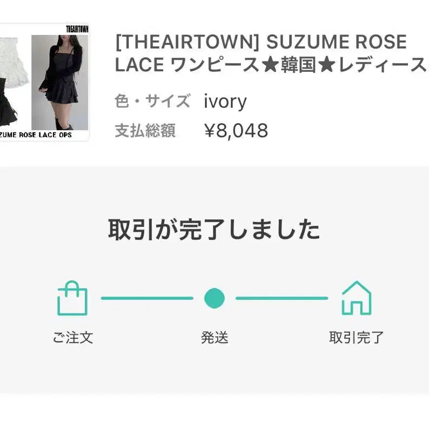Tap the 支払総額 label

pos(145,130)
